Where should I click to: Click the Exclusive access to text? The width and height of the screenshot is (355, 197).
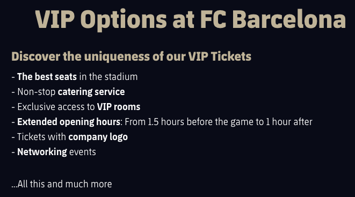pos(56,107)
